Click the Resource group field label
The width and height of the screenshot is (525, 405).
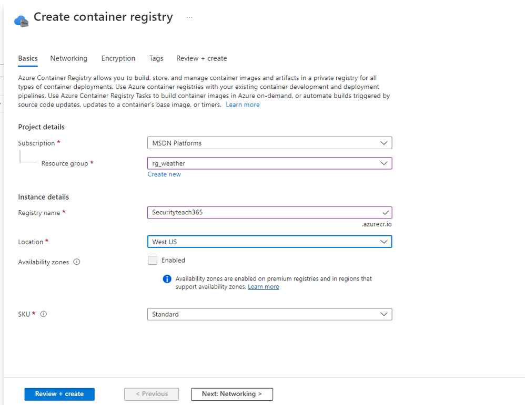[x=65, y=163]
